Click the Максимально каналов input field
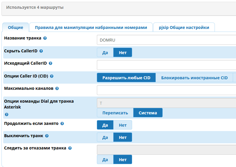The image size is (236, 167). point(166,90)
